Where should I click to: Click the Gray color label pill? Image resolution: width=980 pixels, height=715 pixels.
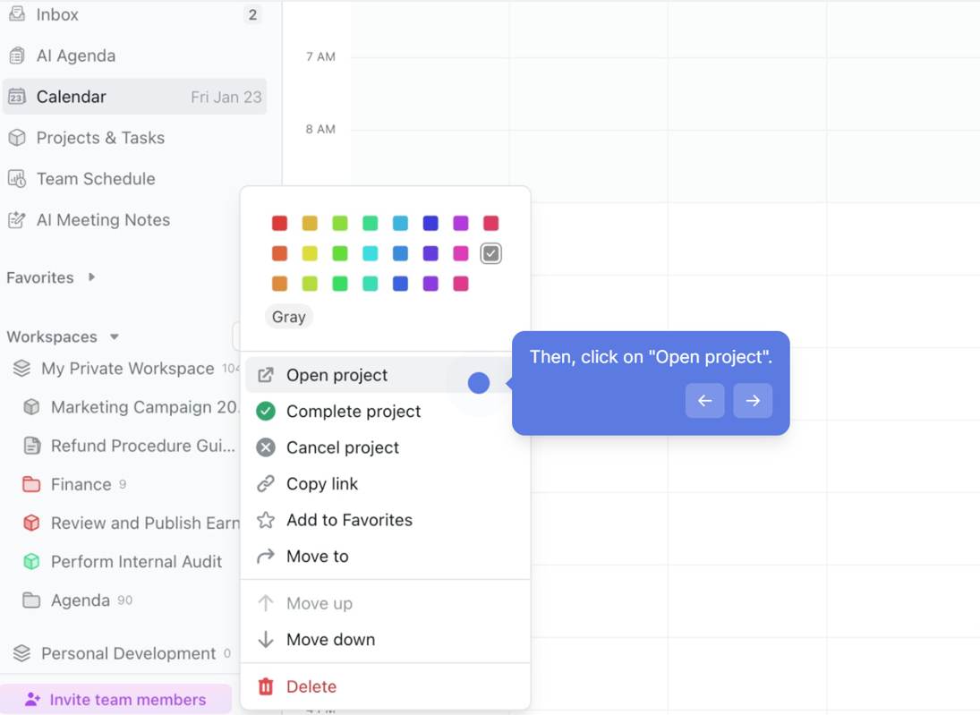click(x=289, y=317)
